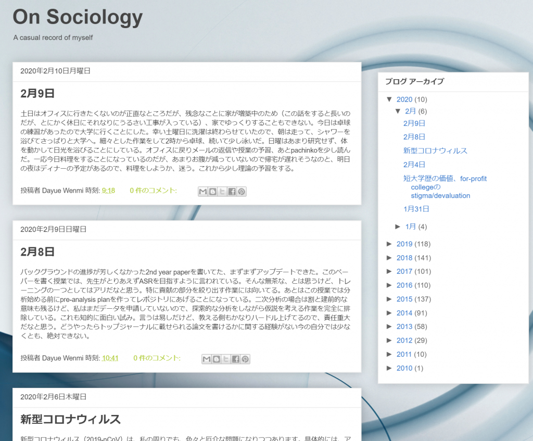Screen dimensions: 533x441
Task: Click the 9:18 timestamp link
Action: 108,191
